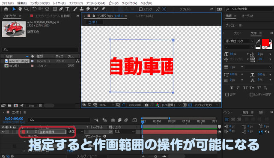
Task: Go to the Home screen icon
Action: click(x=6, y=9)
